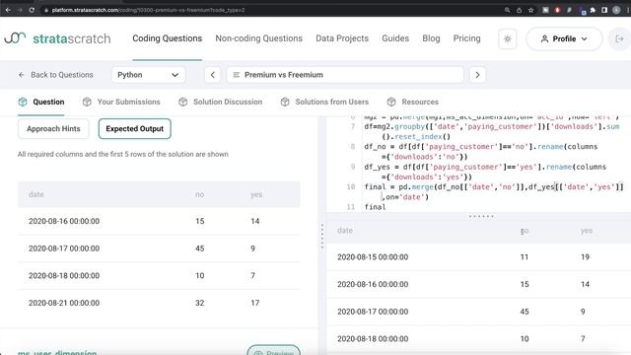Switch to Solutions from Users tab
The width and height of the screenshot is (631, 355).
[324, 102]
